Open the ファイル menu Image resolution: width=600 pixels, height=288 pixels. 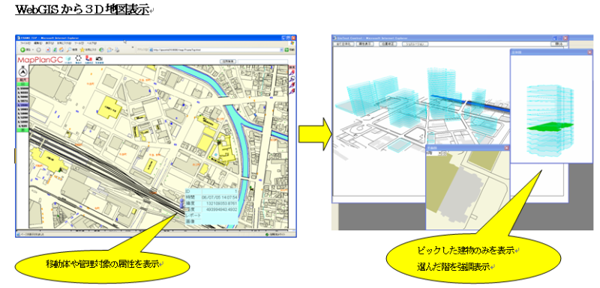point(25,43)
